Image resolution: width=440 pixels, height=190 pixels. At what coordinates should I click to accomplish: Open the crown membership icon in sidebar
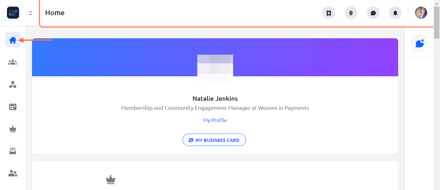tap(13, 129)
